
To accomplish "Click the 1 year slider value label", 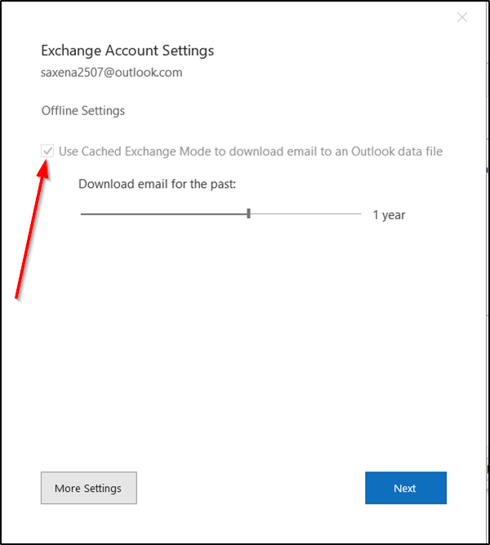I will click(389, 215).
